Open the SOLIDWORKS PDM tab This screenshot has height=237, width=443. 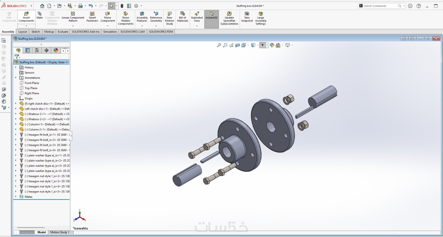[161, 32]
